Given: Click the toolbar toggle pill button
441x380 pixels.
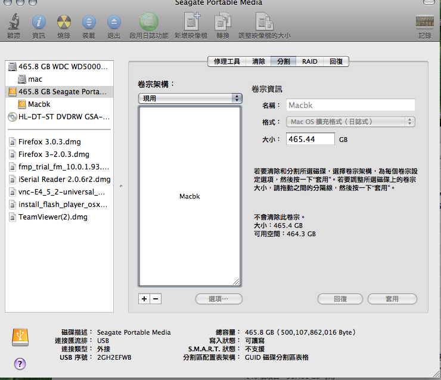Looking at the screenshot, I should 429,2.
